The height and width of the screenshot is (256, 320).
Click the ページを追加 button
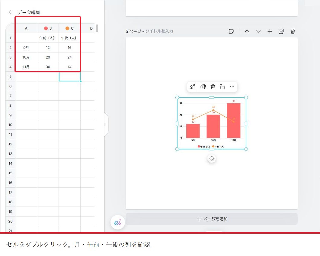pyautogui.click(x=212, y=219)
